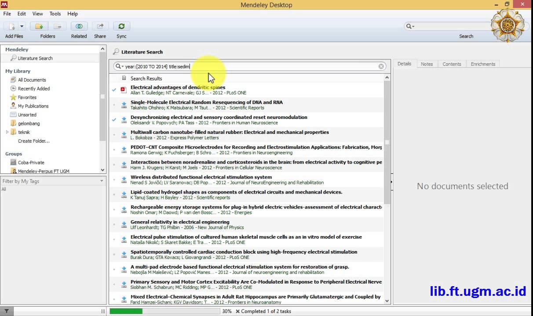The height and width of the screenshot is (316, 533).
Task: Switch to the Contents tab
Action: tap(452, 64)
